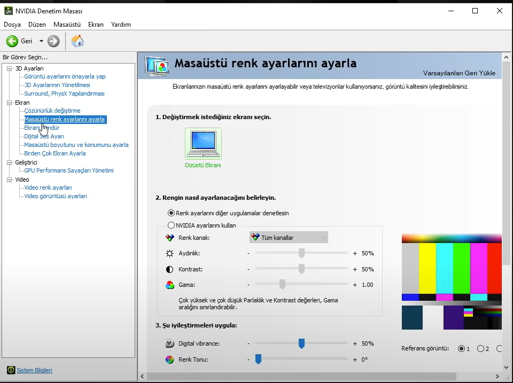Click the color bars reference image
The width and height of the screenshot is (513, 383).
click(452, 282)
